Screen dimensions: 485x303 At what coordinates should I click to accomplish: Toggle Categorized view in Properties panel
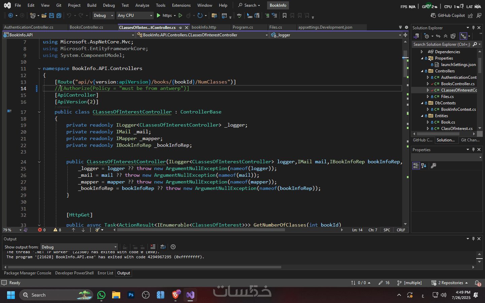(416, 166)
